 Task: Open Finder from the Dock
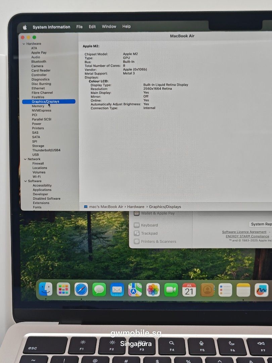coord(46,289)
